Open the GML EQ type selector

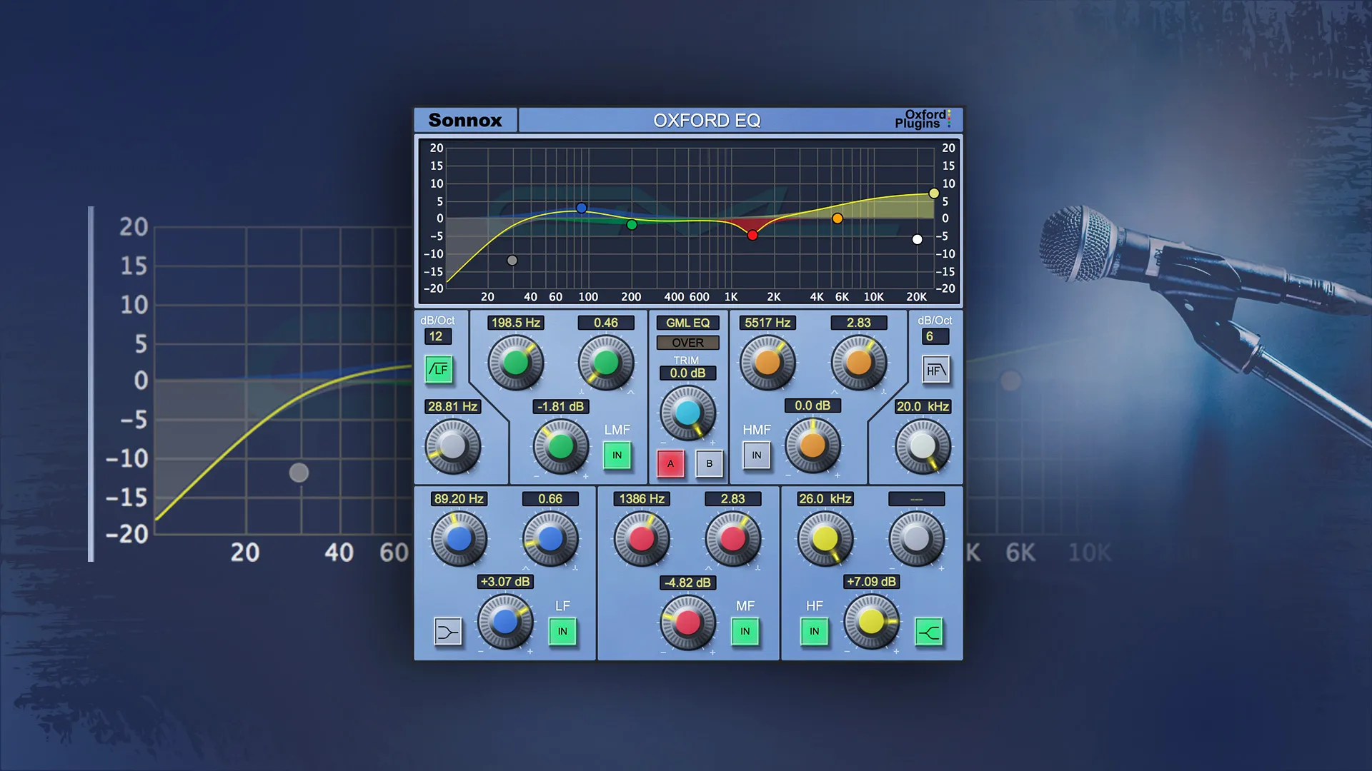point(688,323)
